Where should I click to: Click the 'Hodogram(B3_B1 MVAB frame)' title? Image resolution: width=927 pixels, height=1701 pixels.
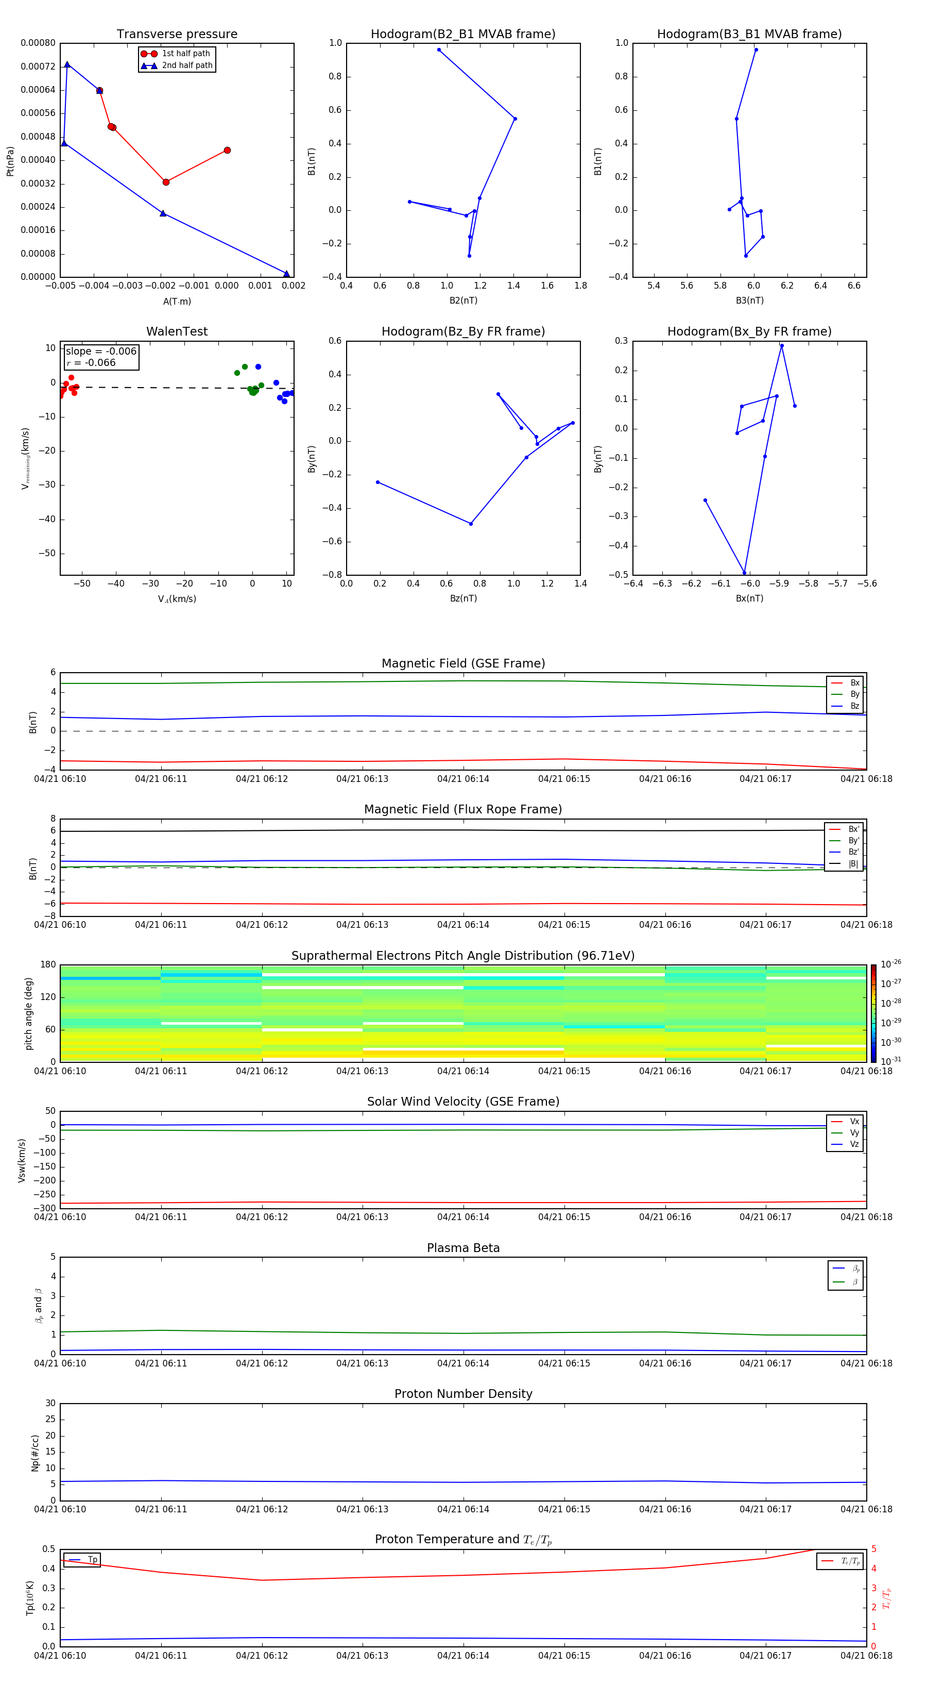749,35
